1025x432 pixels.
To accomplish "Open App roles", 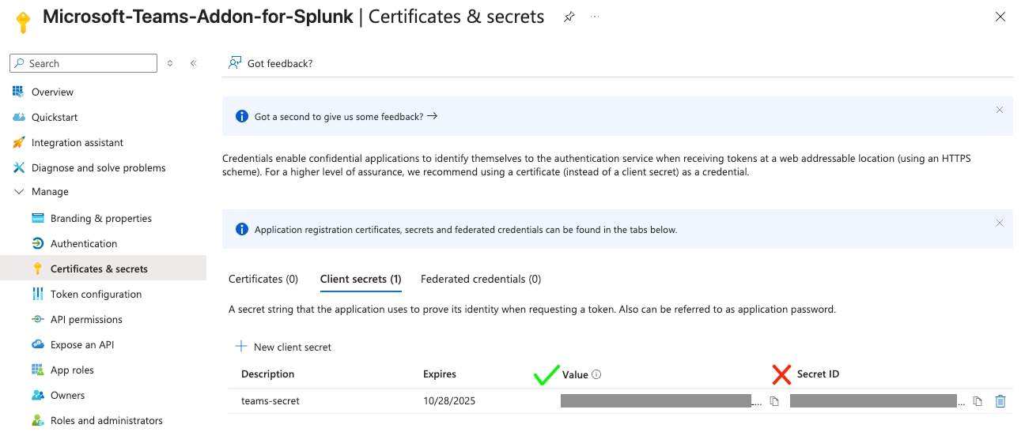I will pyautogui.click(x=72, y=370).
